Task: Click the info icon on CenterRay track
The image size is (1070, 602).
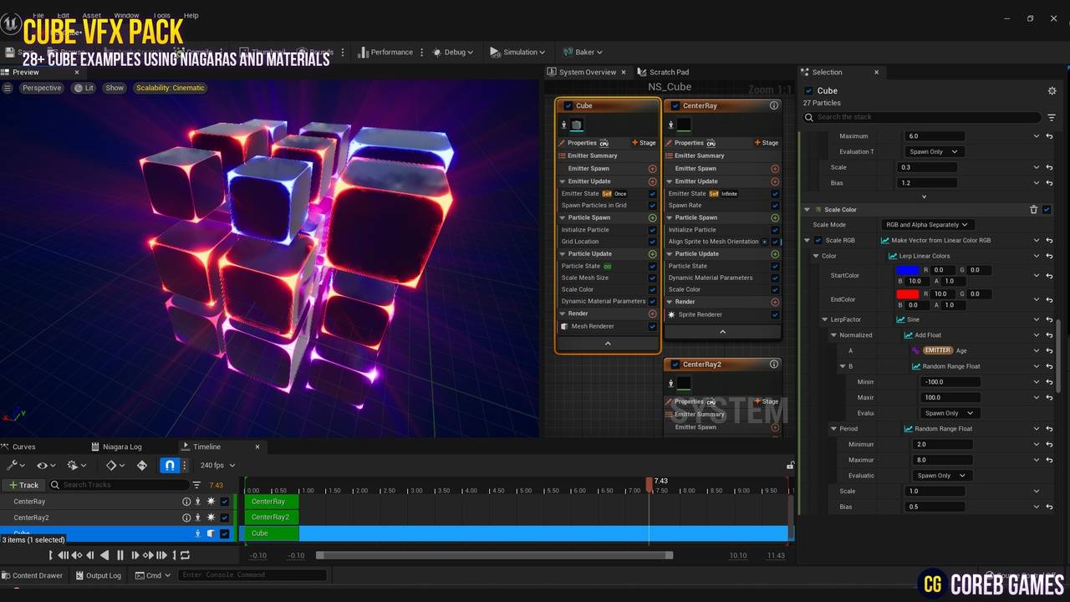Action: [186, 502]
